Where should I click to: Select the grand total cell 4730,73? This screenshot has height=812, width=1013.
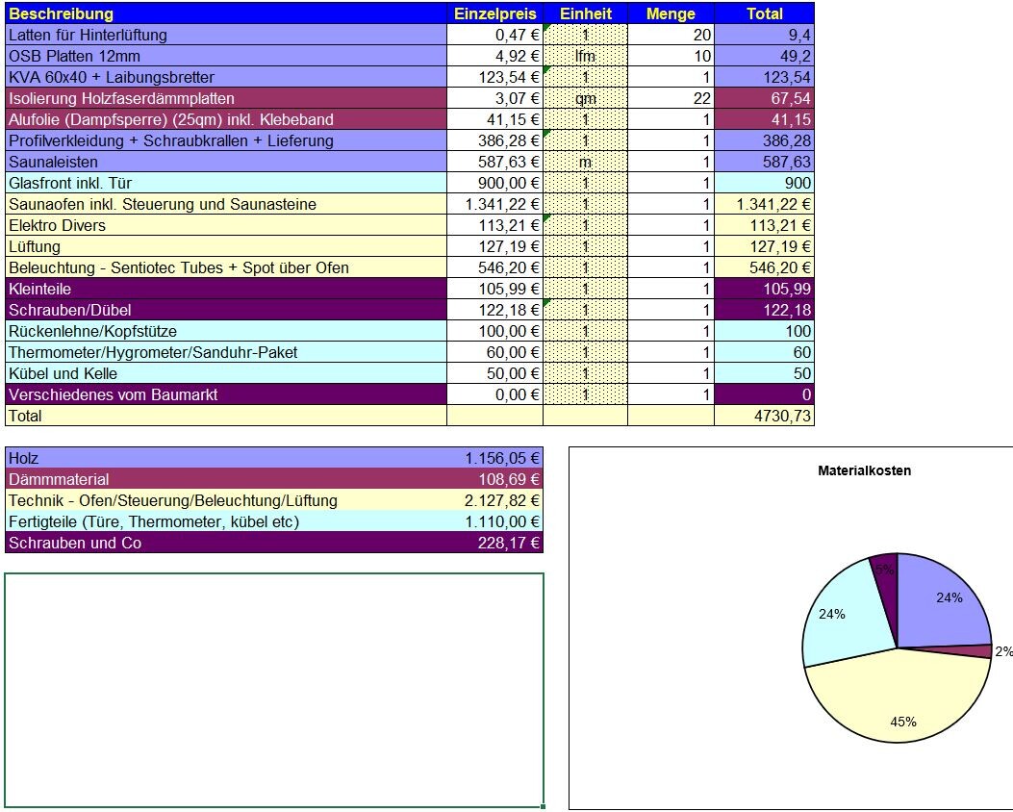pos(764,416)
